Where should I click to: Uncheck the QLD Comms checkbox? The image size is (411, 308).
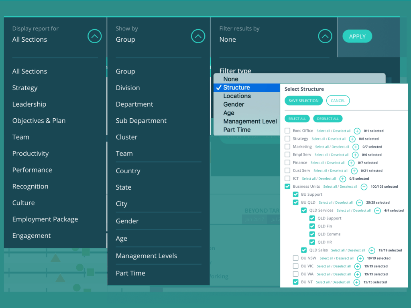312,234
